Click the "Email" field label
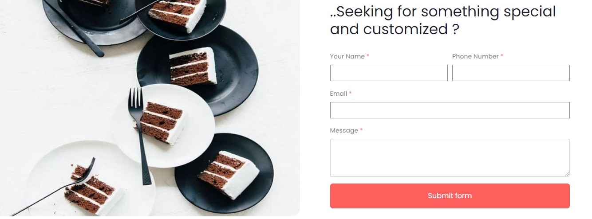This screenshot has height=219, width=592. coord(338,94)
